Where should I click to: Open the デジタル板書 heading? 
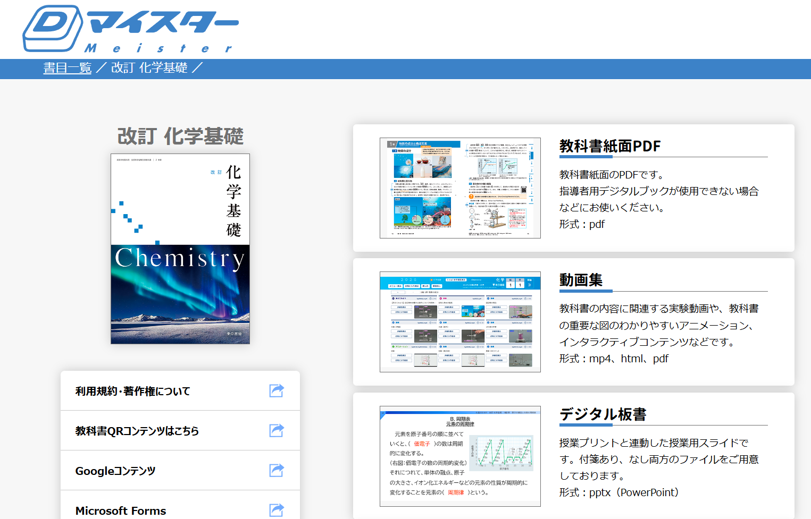coord(603,414)
